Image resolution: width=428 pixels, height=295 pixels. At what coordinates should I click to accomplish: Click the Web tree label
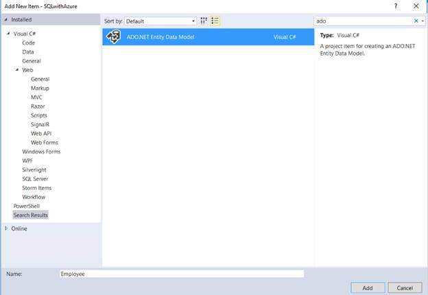click(27, 70)
